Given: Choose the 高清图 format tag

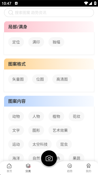Looking at the screenshot, I should (62, 79).
